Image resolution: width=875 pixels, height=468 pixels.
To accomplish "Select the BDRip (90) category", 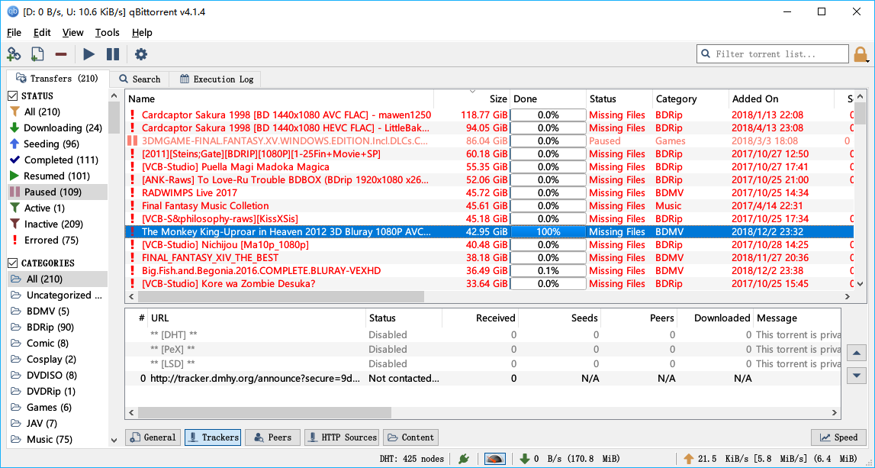I will (57, 328).
